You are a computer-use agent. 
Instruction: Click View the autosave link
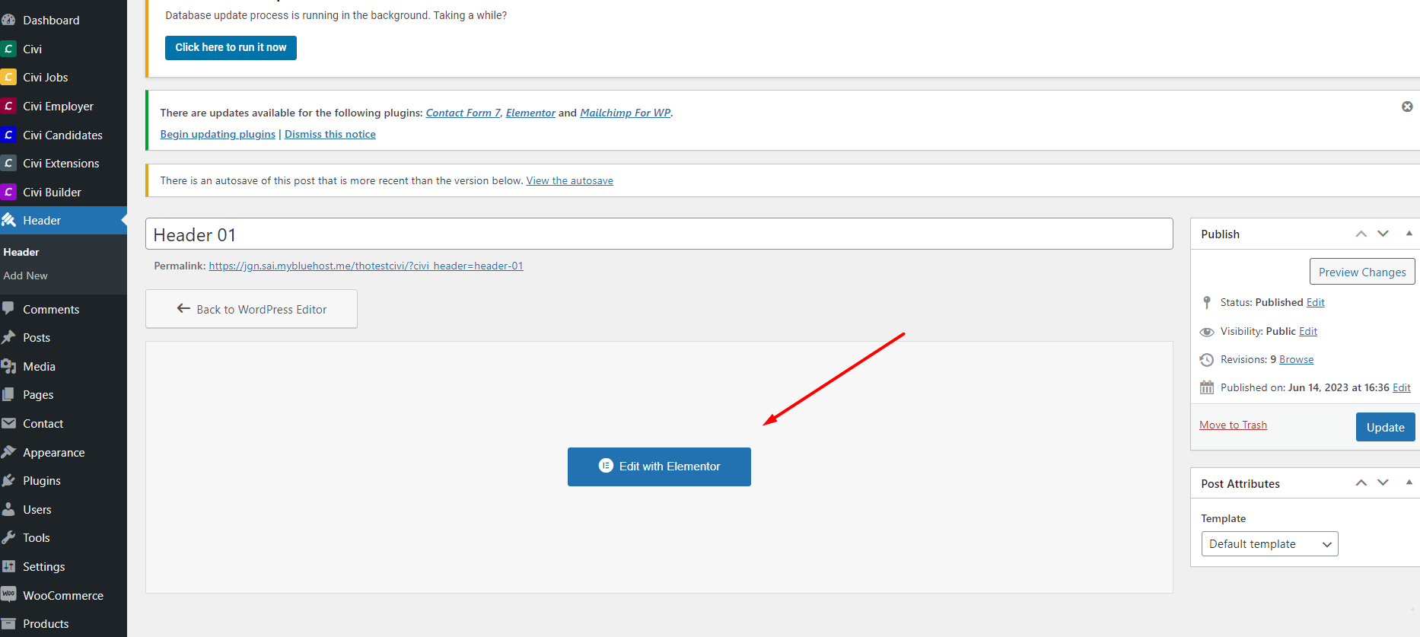click(x=569, y=180)
